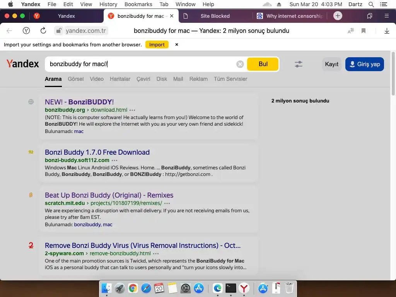The height and width of the screenshot is (297, 396).
Task: Open Tüm Servisler services list
Action: coord(230,79)
